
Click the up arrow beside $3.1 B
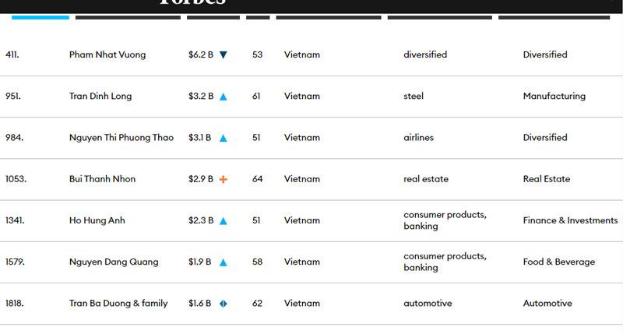pyautogui.click(x=224, y=138)
